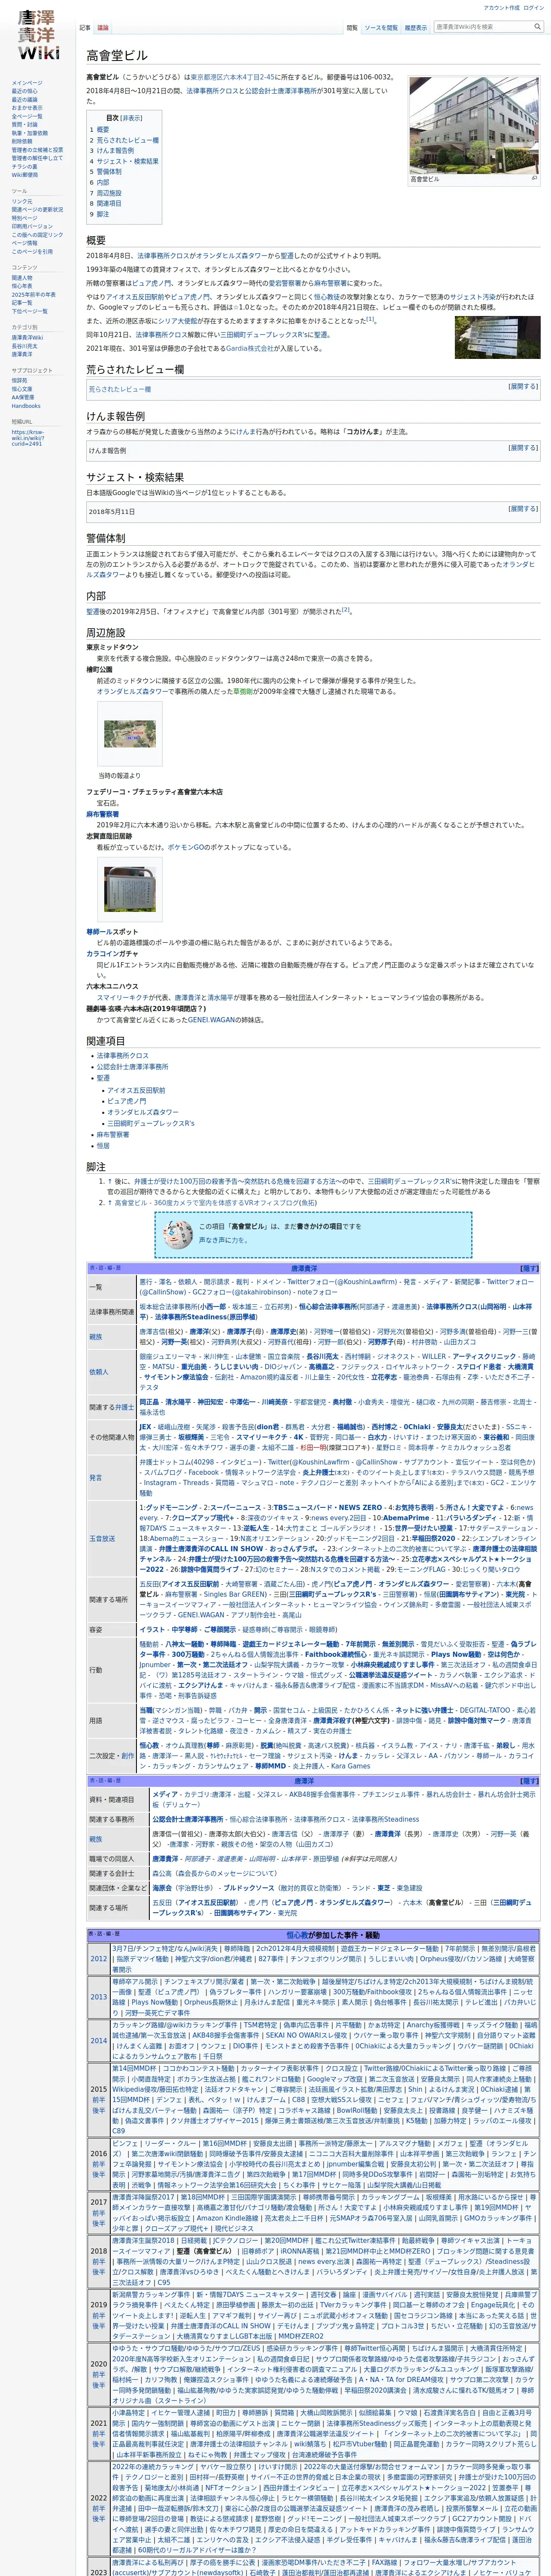The height and width of the screenshot is (2576, 551).
Task: Open sidebar link メインページ
Action: 27,83
